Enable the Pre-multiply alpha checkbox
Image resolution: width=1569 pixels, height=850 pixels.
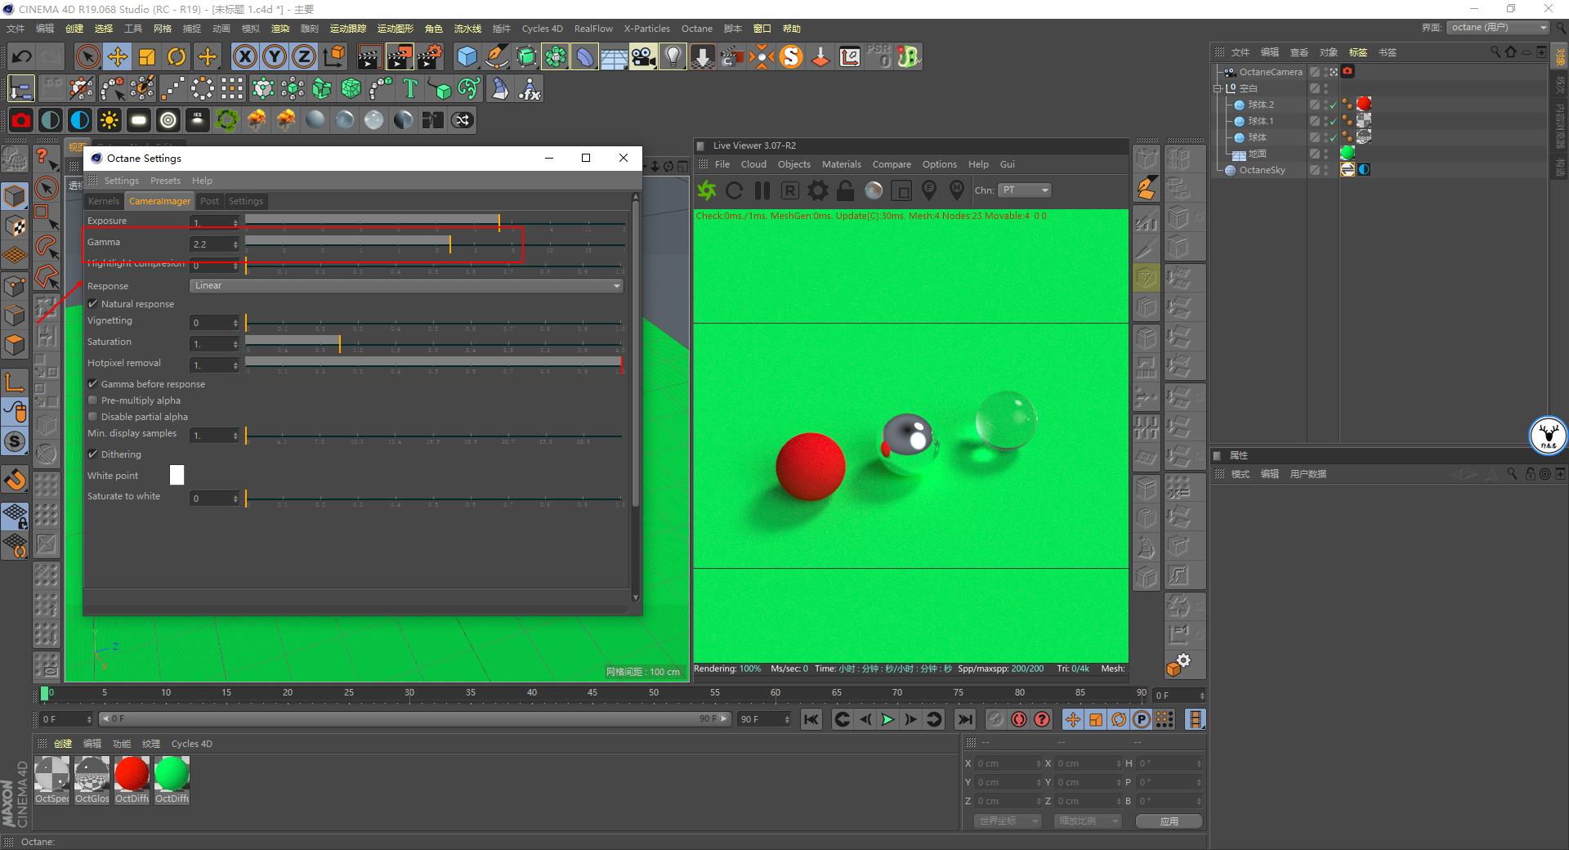click(93, 400)
